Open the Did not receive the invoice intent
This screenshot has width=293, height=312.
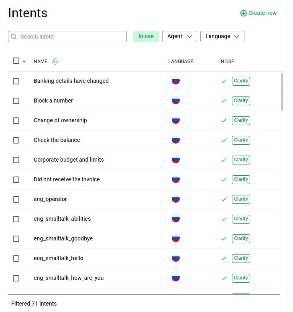tap(67, 179)
